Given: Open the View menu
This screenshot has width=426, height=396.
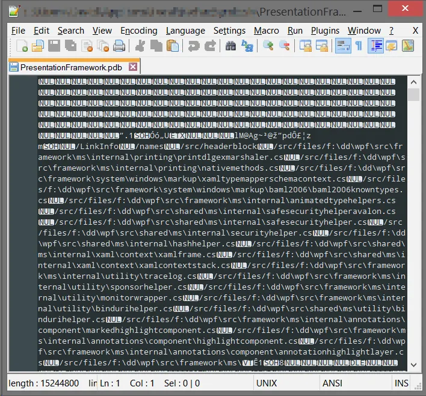Looking at the screenshot, I should pos(102,31).
